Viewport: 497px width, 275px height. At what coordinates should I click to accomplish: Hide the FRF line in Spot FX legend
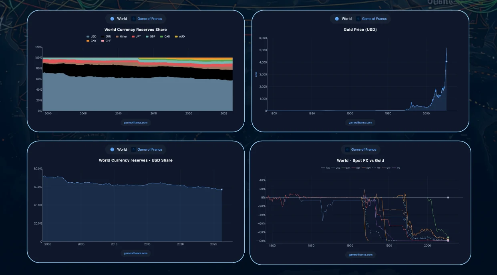[376, 168]
